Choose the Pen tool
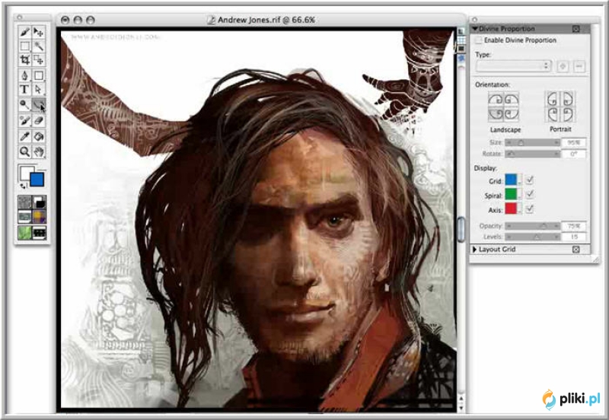609x420 pixels. click(x=25, y=75)
